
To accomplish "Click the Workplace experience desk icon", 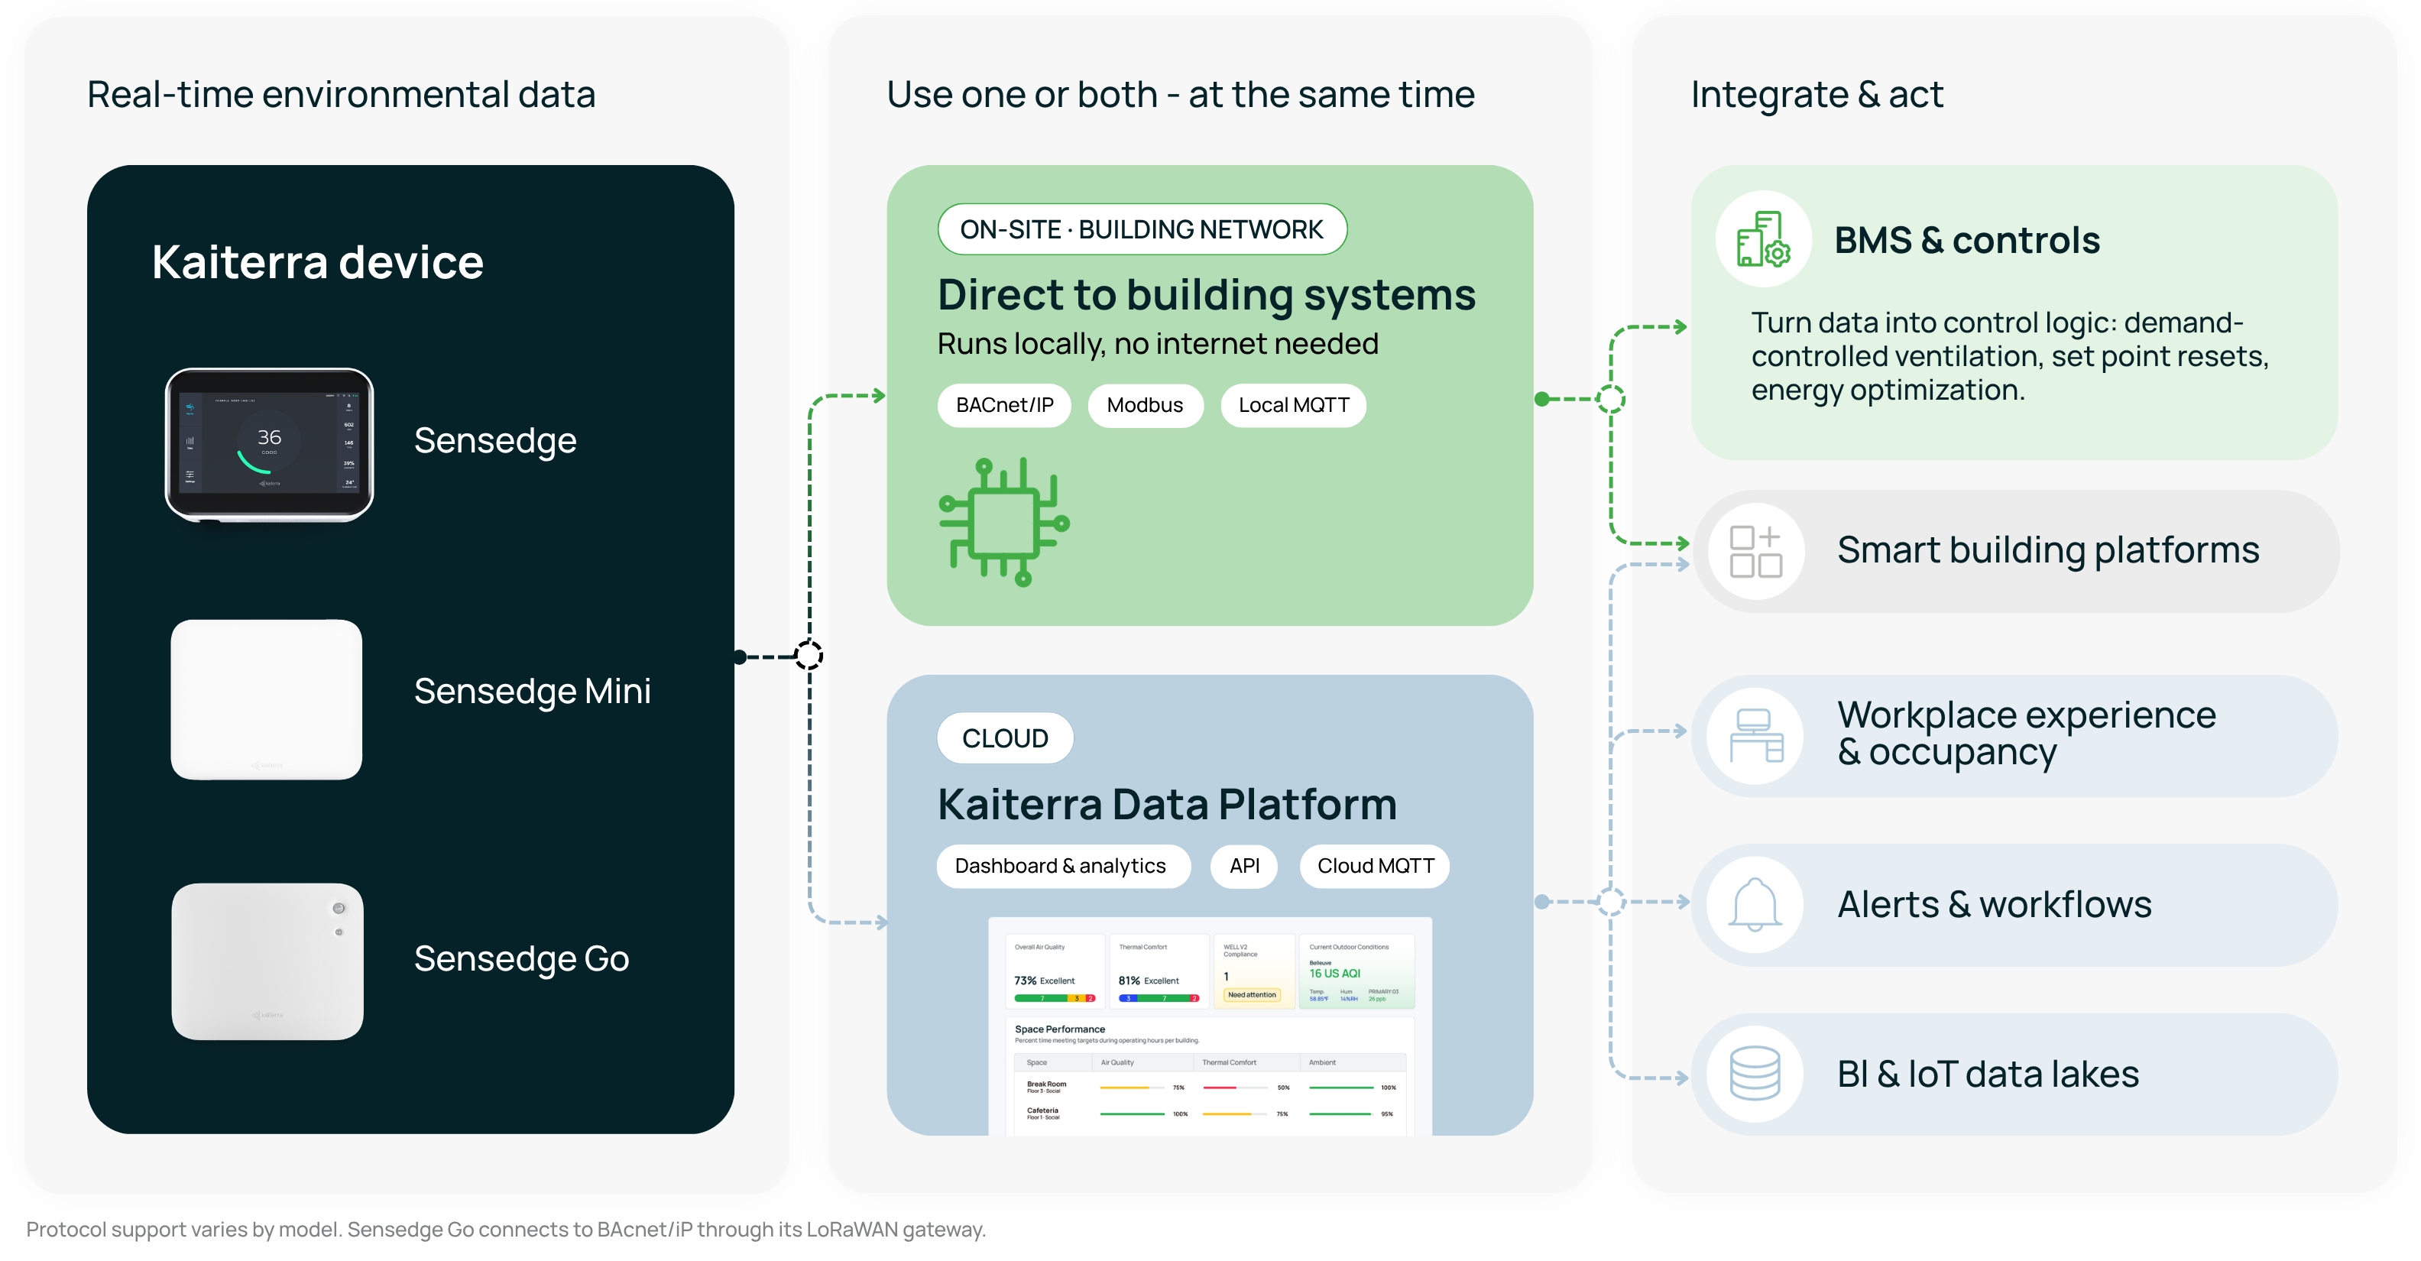I will pyautogui.click(x=1755, y=736).
